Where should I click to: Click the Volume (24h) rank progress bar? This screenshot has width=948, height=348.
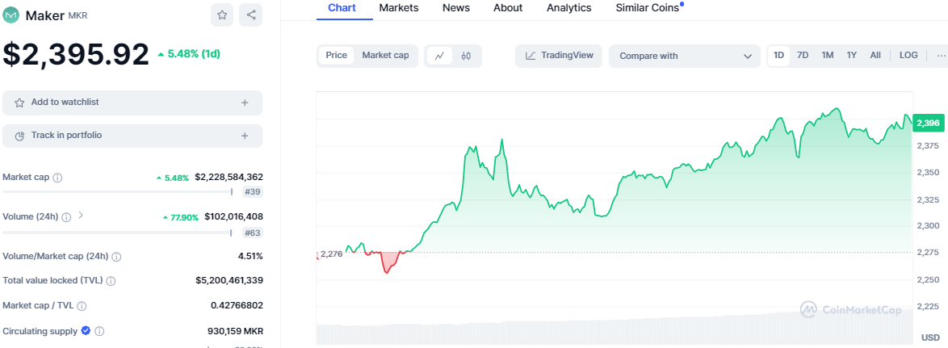117,233
